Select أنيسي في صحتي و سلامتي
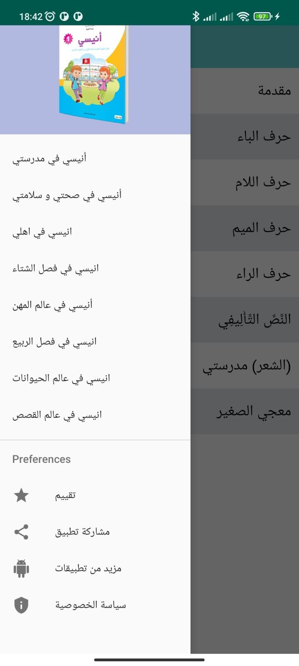Viewport: 299px width, 666px height. click(x=95, y=194)
